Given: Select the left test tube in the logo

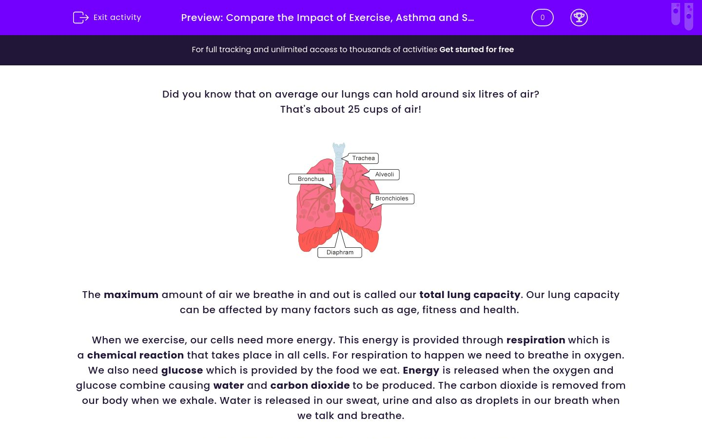Looking at the screenshot, I should point(676,16).
